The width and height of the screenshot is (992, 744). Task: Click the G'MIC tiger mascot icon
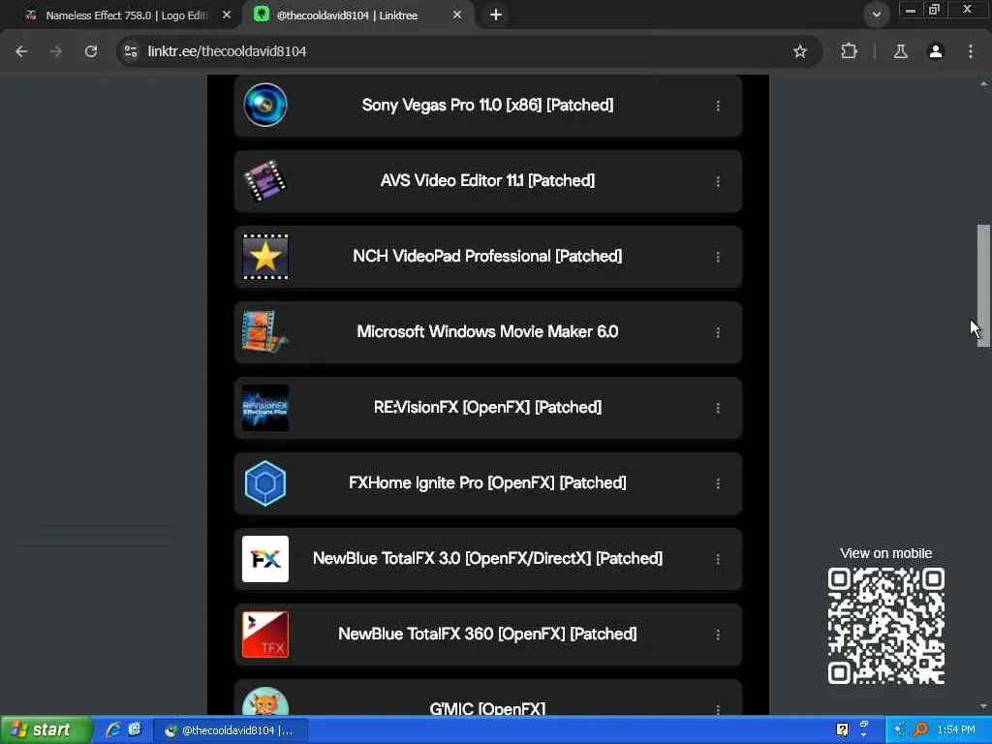click(x=265, y=701)
